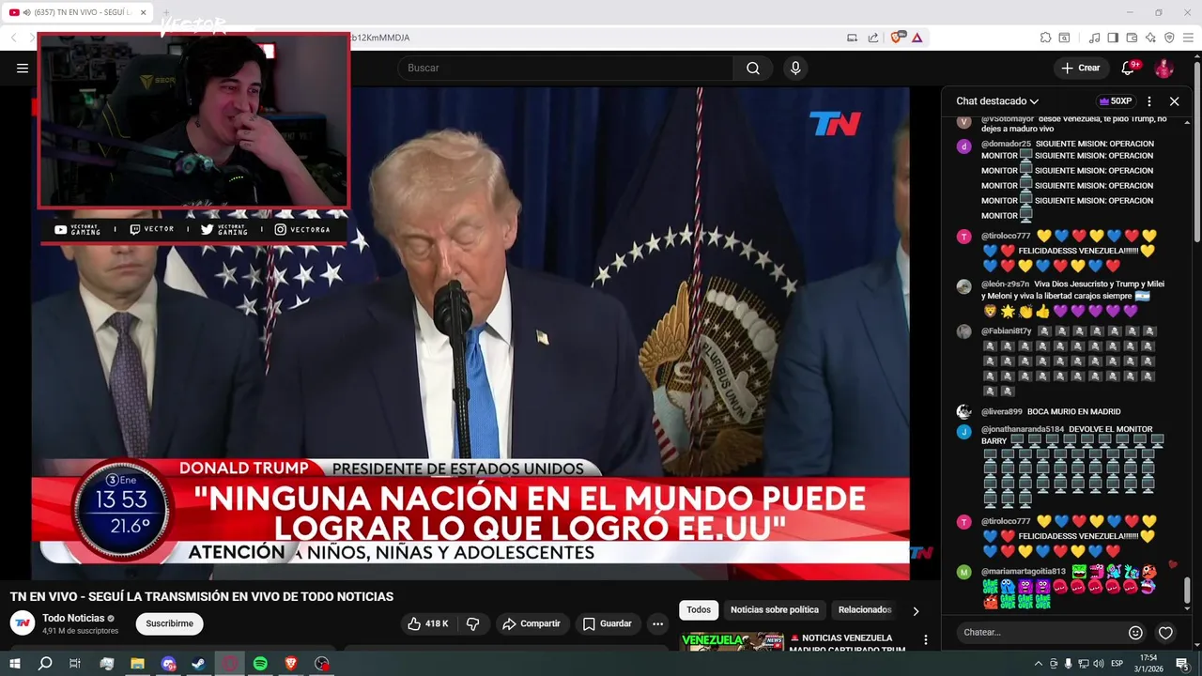This screenshot has height=676, width=1202.
Task: Click the search magnifier button
Action: [x=753, y=68]
